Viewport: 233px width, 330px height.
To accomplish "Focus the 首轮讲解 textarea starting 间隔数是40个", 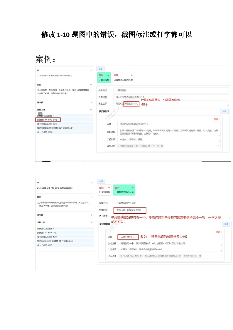I will pos(170,244).
